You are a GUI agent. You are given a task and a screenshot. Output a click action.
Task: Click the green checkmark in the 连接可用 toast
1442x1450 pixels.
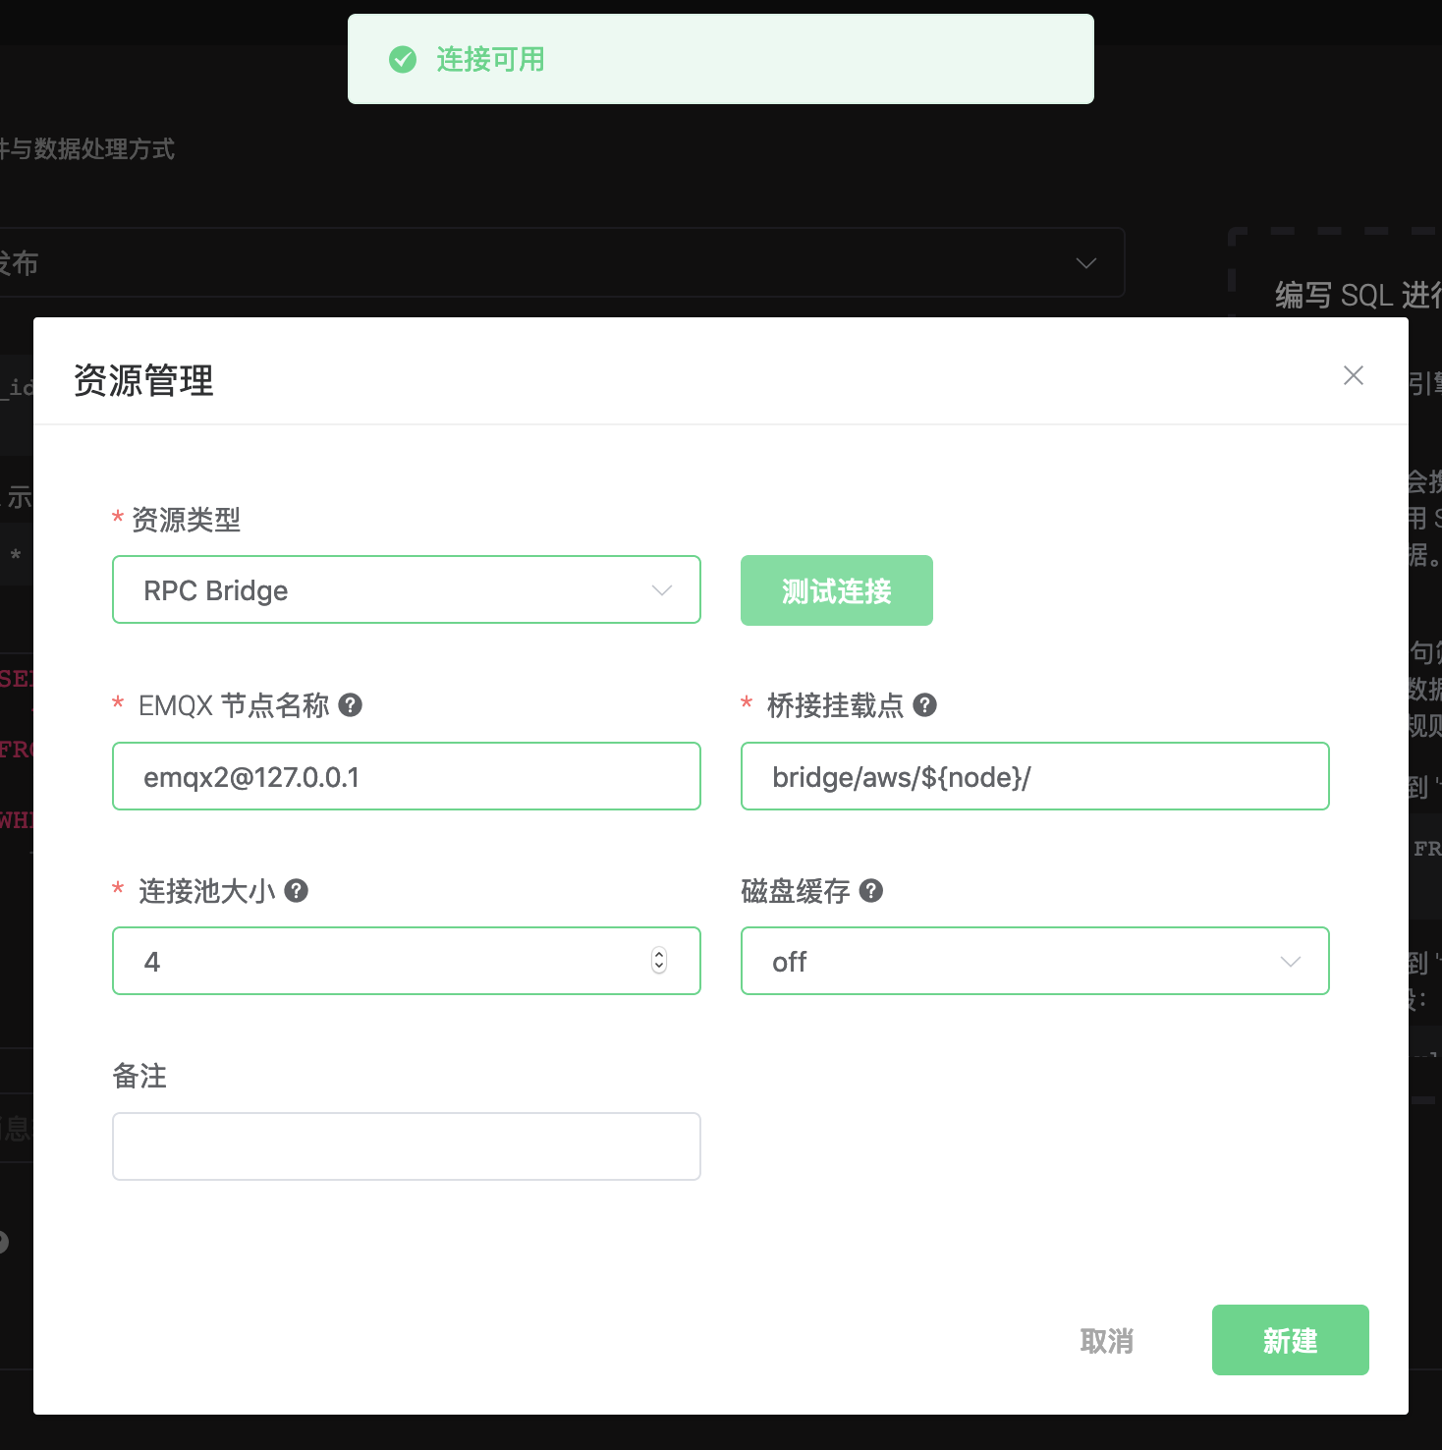point(403,60)
